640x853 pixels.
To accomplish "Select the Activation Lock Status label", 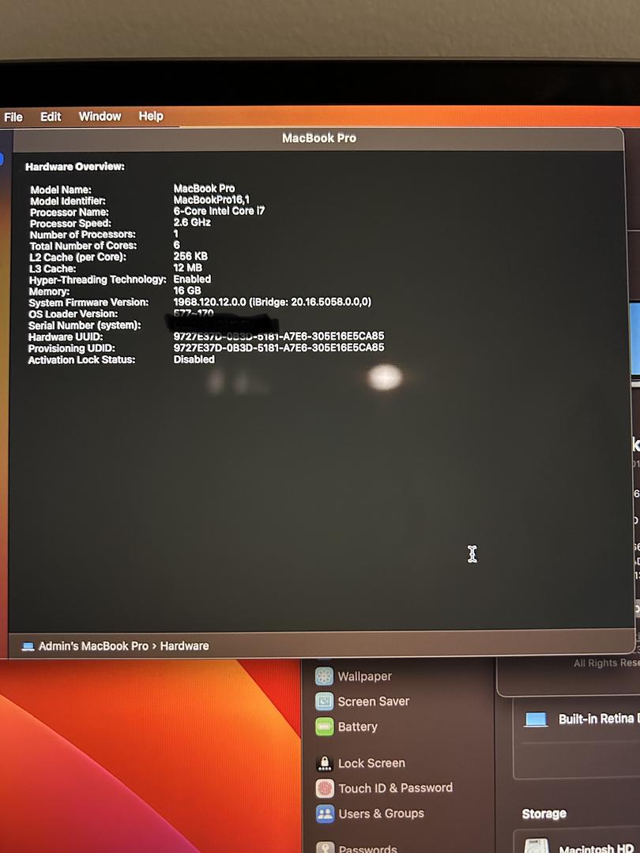I will pos(81,360).
